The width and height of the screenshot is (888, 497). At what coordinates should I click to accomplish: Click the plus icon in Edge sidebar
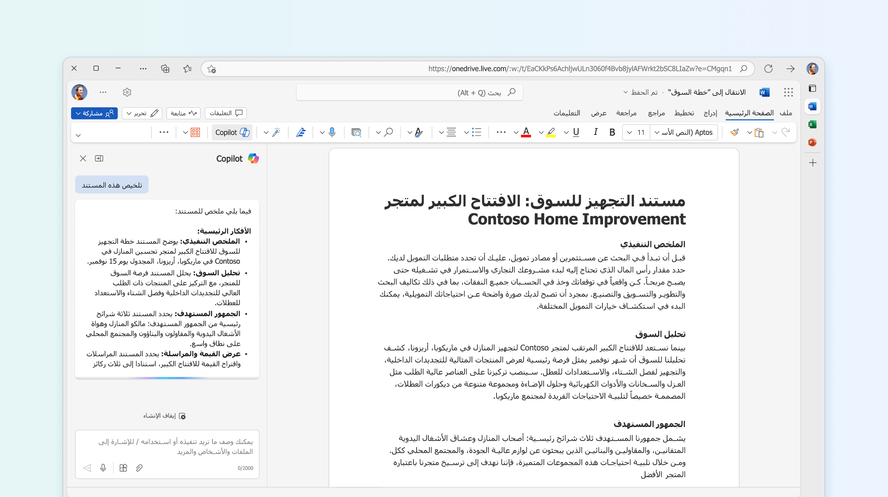(x=813, y=163)
